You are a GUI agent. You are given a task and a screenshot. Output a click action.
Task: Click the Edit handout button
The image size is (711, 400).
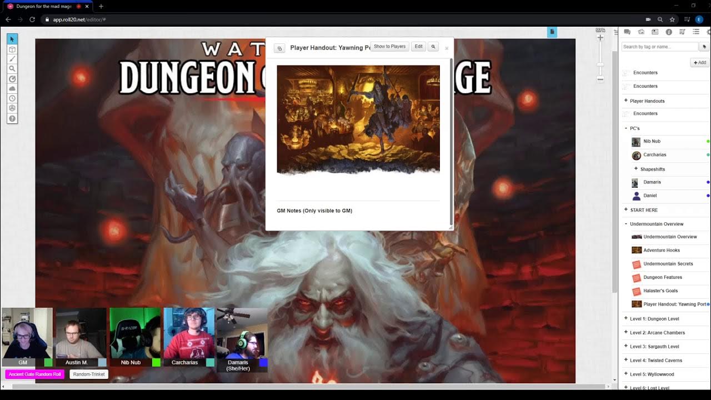coord(418,47)
